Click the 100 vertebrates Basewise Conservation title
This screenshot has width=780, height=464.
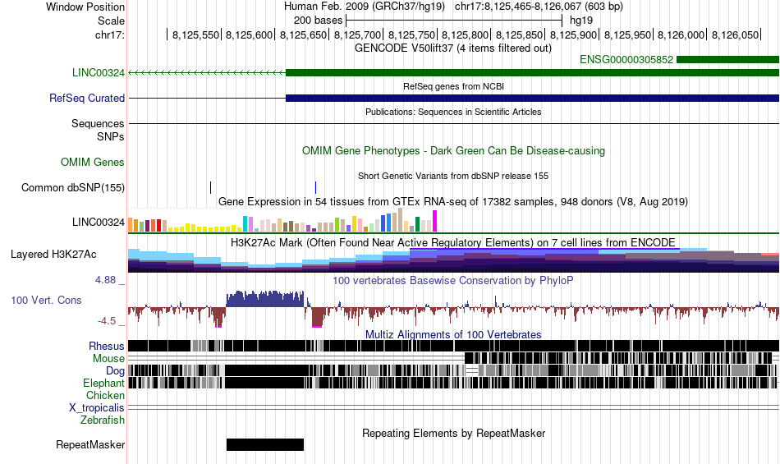(x=453, y=281)
